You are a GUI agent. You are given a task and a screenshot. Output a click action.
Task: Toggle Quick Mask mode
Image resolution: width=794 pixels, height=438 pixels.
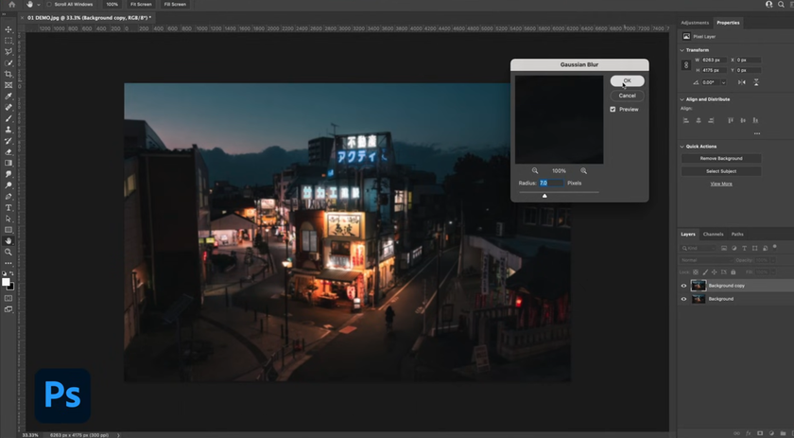[9, 298]
